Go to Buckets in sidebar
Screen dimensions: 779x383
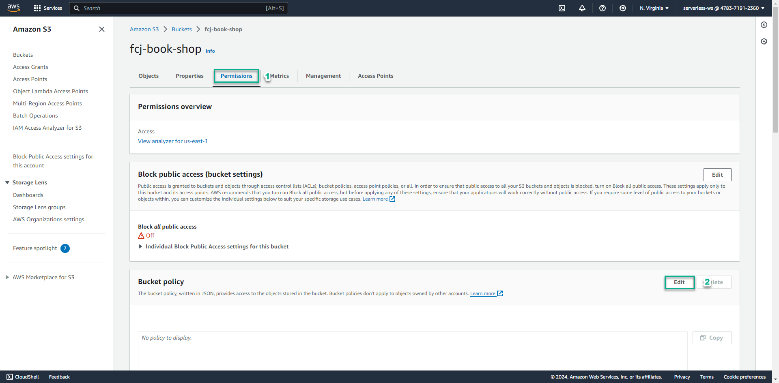(x=23, y=55)
